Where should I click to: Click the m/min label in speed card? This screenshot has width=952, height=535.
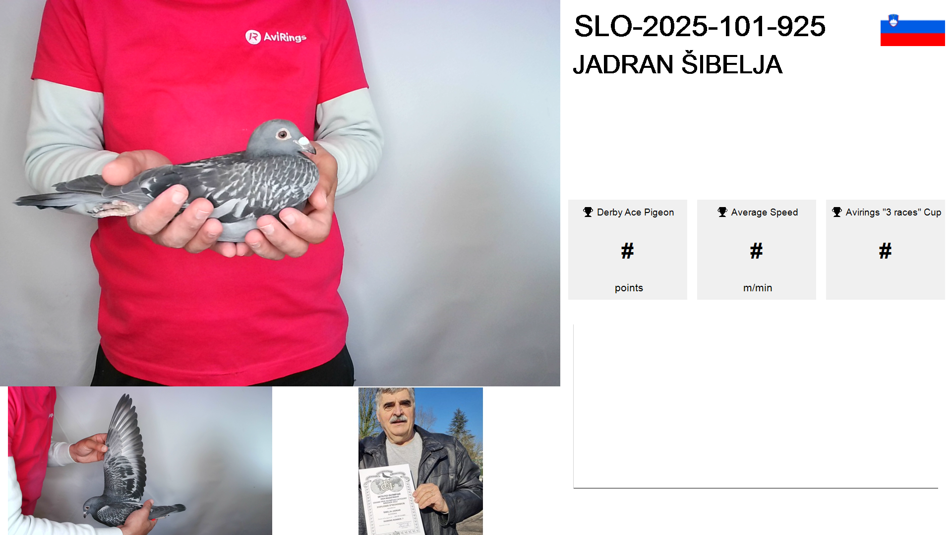[758, 288]
